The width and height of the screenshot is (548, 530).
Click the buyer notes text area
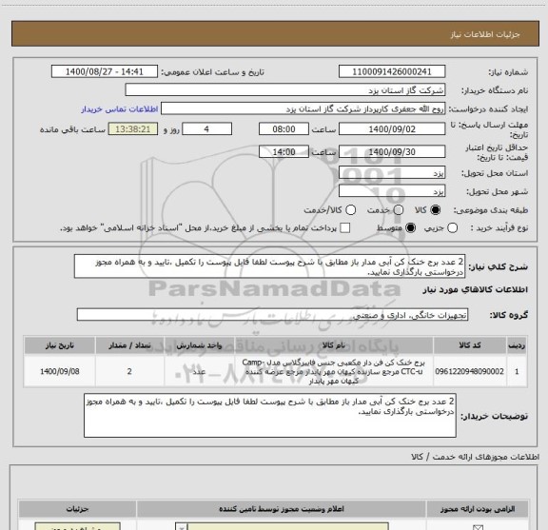click(x=270, y=415)
